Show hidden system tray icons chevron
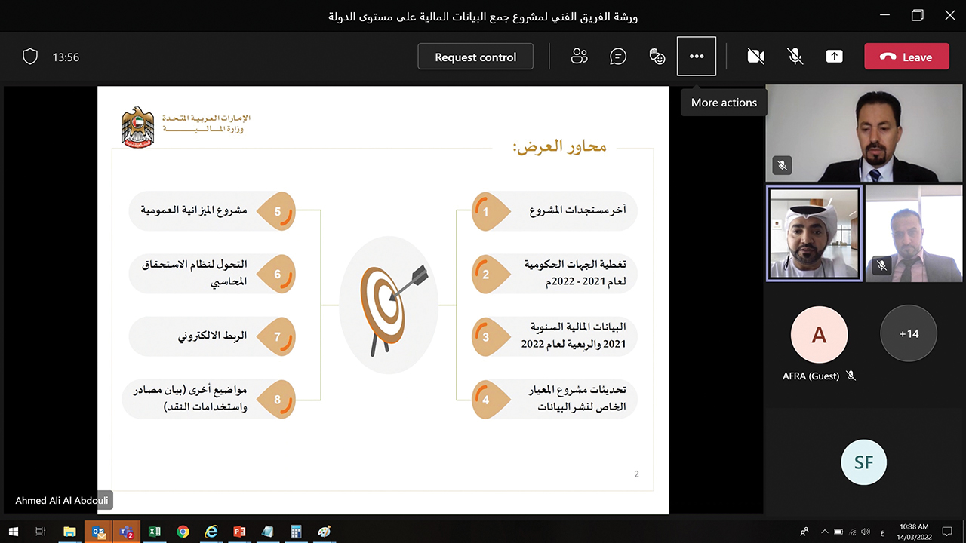Image resolution: width=966 pixels, height=543 pixels. 825,532
